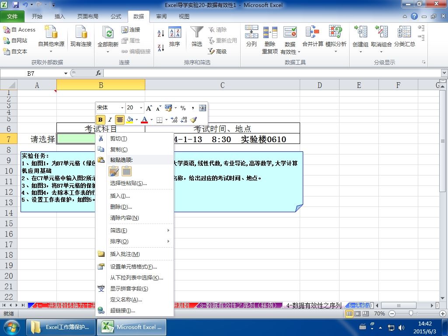Click the formula bar input field
Screen dimensions: 448x336
click(x=273, y=73)
